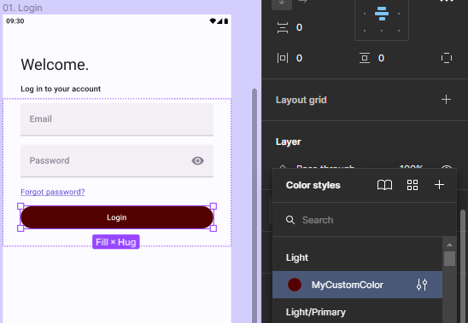Viewport: 468px width, 323px height.
Task: Select the Log in to your account text
Action: [61, 89]
